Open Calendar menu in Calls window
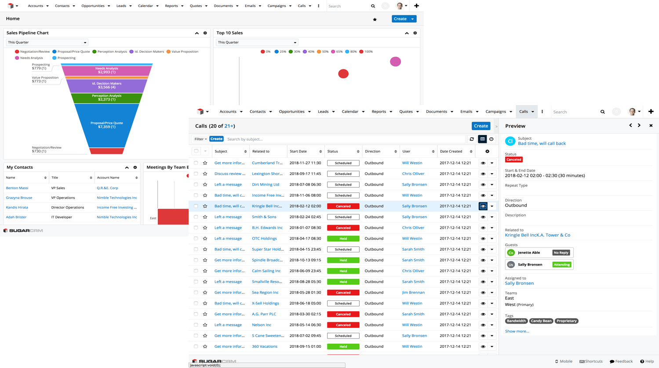The height and width of the screenshot is (368, 659). point(353,112)
